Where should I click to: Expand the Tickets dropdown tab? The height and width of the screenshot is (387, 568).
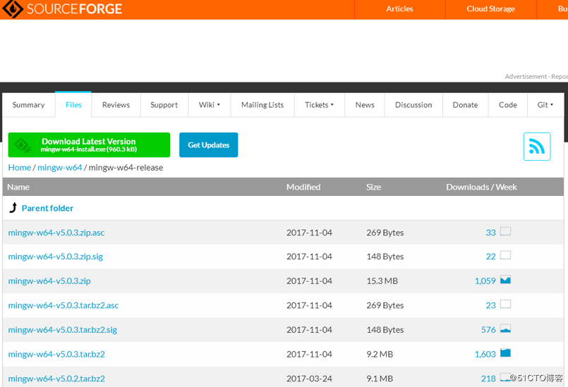coord(320,104)
